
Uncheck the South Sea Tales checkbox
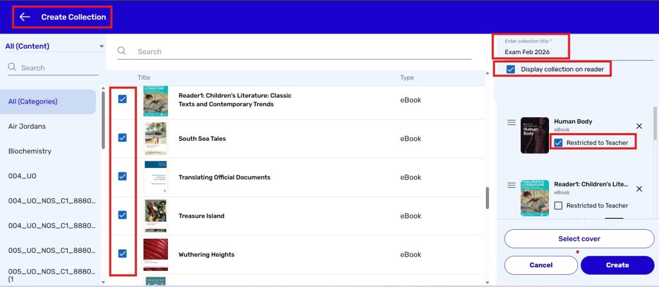[x=122, y=138]
